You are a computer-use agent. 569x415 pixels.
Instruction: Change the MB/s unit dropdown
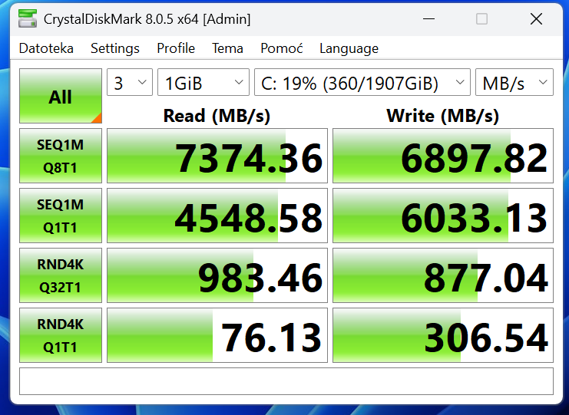(514, 83)
